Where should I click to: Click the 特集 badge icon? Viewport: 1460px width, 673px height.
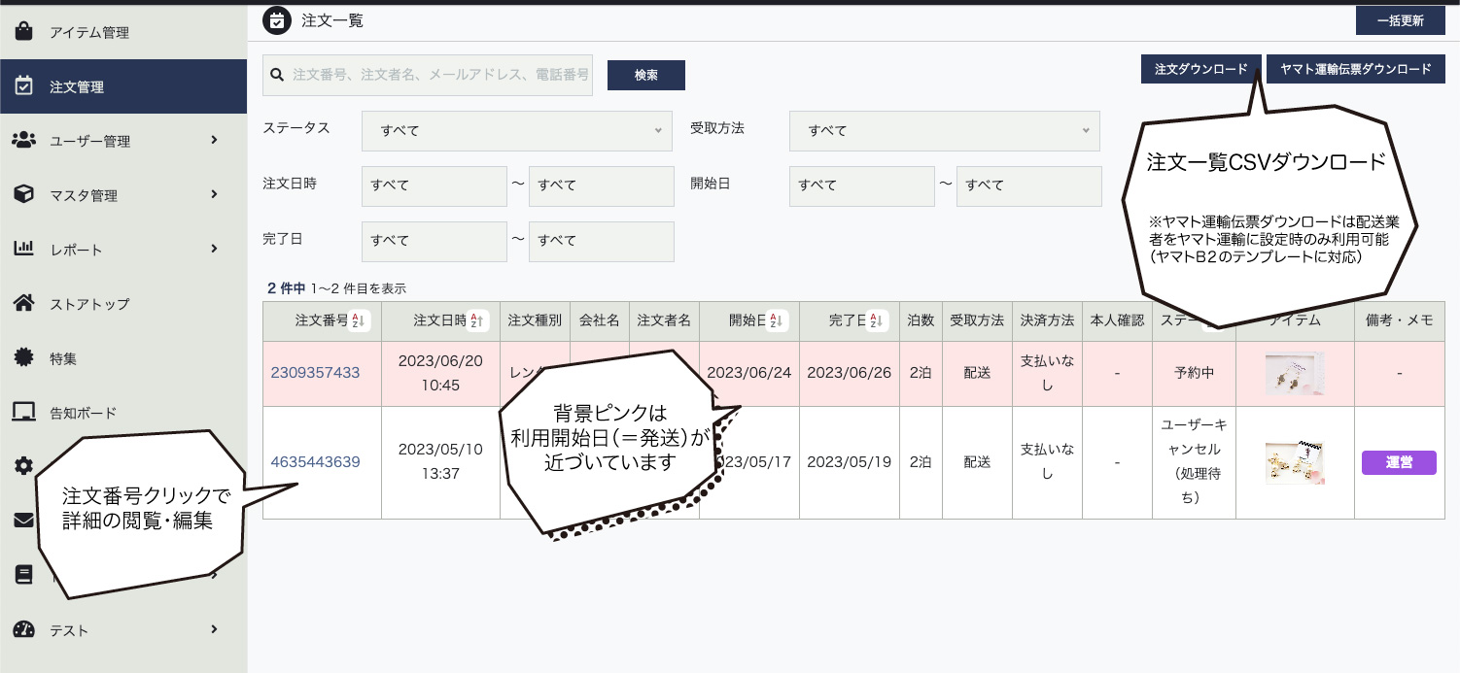pyautogui.click(x=24, y=358)
